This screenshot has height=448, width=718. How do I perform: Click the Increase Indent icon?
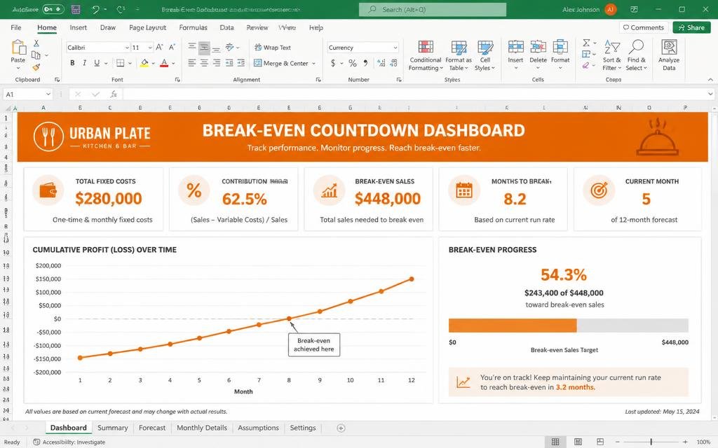tap(241, 63)
